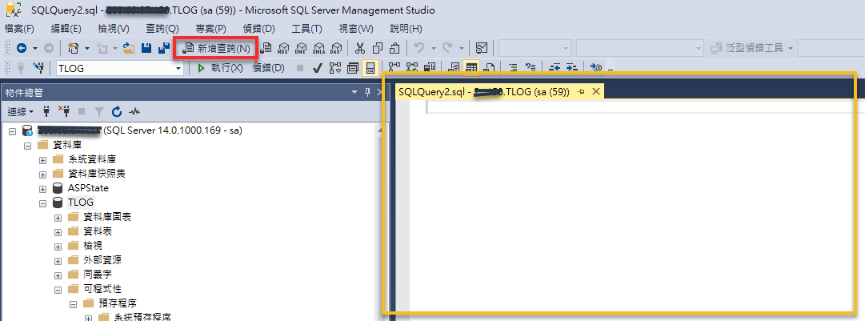Open the Query Options icon
The height and width of the screenshot is (321, 865).
353,68
